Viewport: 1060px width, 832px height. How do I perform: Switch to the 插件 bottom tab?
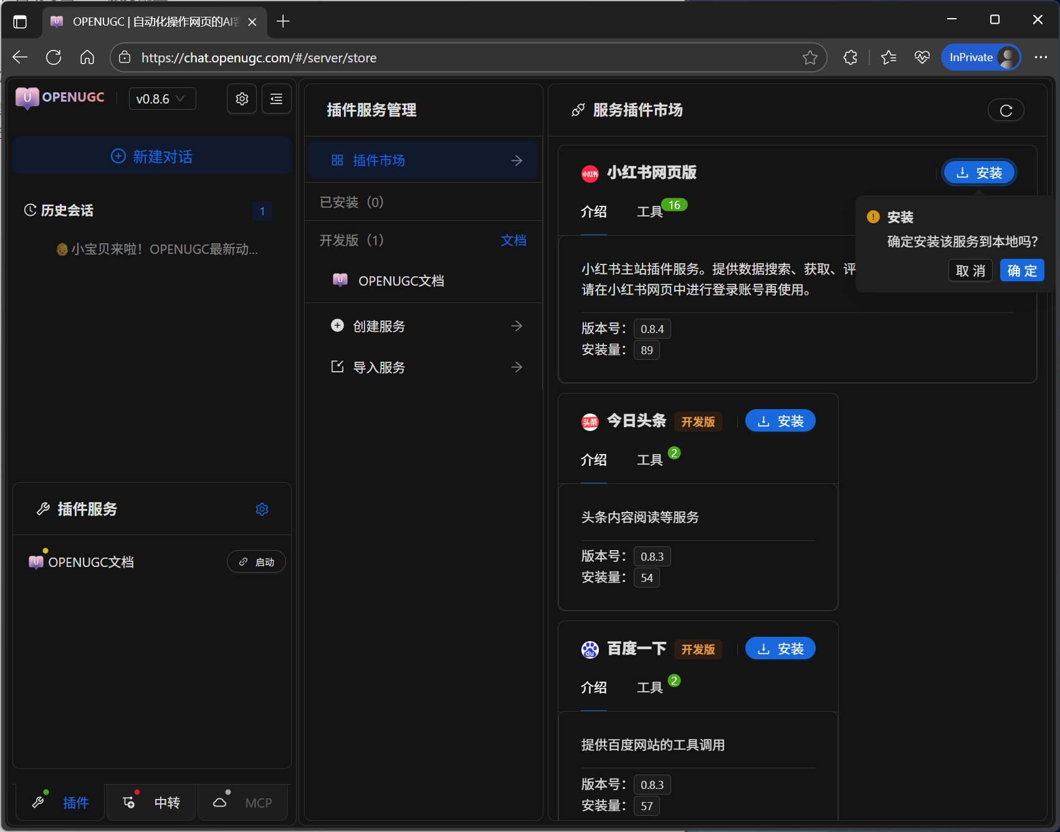click(x=60, y=803)
